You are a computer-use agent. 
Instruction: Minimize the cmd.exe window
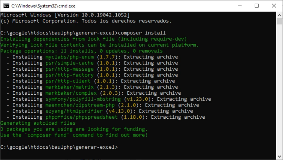pyautogui.click(x=240, y=6)
